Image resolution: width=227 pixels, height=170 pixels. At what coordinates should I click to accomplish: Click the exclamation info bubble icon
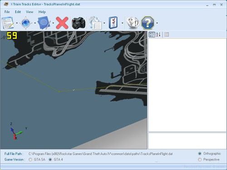click(133, 23)
